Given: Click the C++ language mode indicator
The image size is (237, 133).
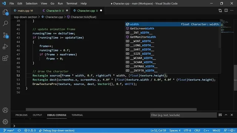Looking at the screenshot, I should (x=206, y=130).
